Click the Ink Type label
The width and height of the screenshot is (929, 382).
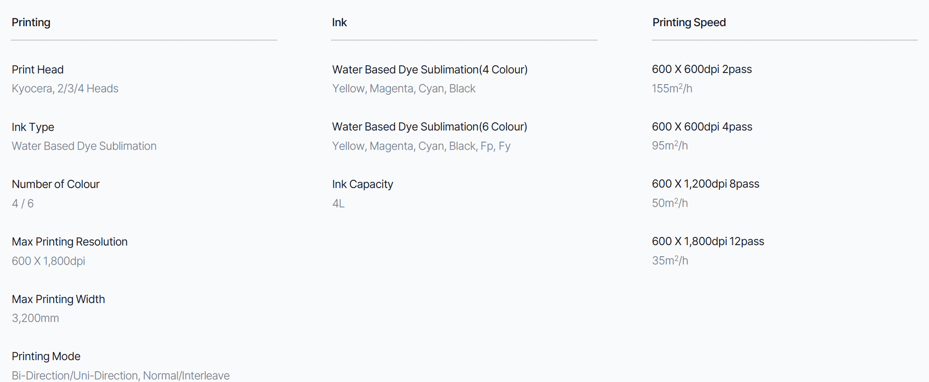(x=33, y=127)
